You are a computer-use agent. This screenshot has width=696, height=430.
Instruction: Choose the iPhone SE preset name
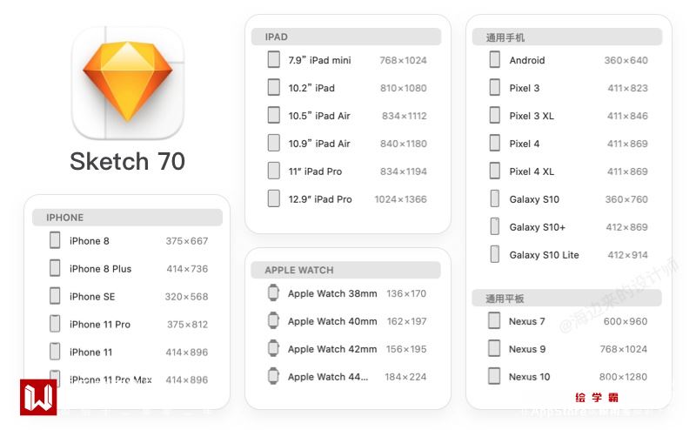click(92, 296)
